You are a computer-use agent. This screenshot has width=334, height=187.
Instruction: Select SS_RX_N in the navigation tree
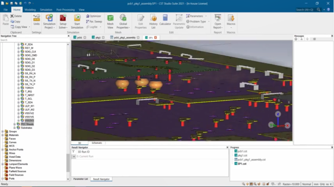click(x=30, y=73)
